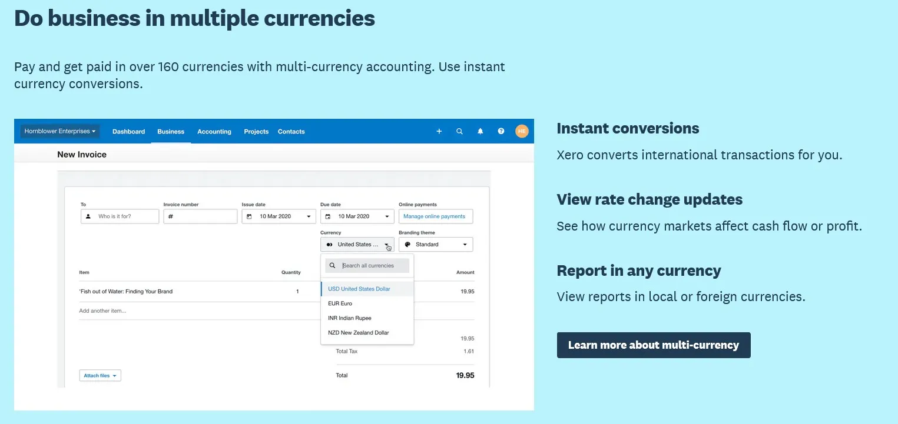The width and height of the screenshot is (898, 424).
Task: Click the plus add-new icon
Action: pos(439,131)
